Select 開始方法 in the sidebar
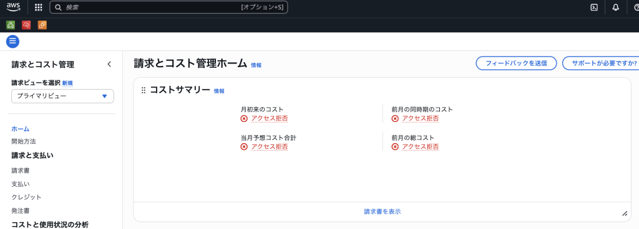This screenshot has height=229, width=639. click(24, 142)
